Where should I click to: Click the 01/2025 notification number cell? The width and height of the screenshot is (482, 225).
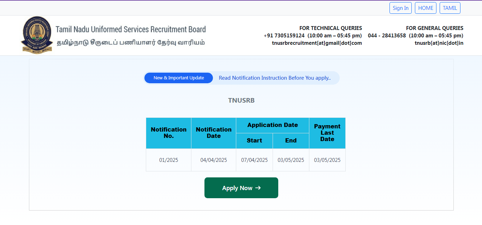point(168,160)
